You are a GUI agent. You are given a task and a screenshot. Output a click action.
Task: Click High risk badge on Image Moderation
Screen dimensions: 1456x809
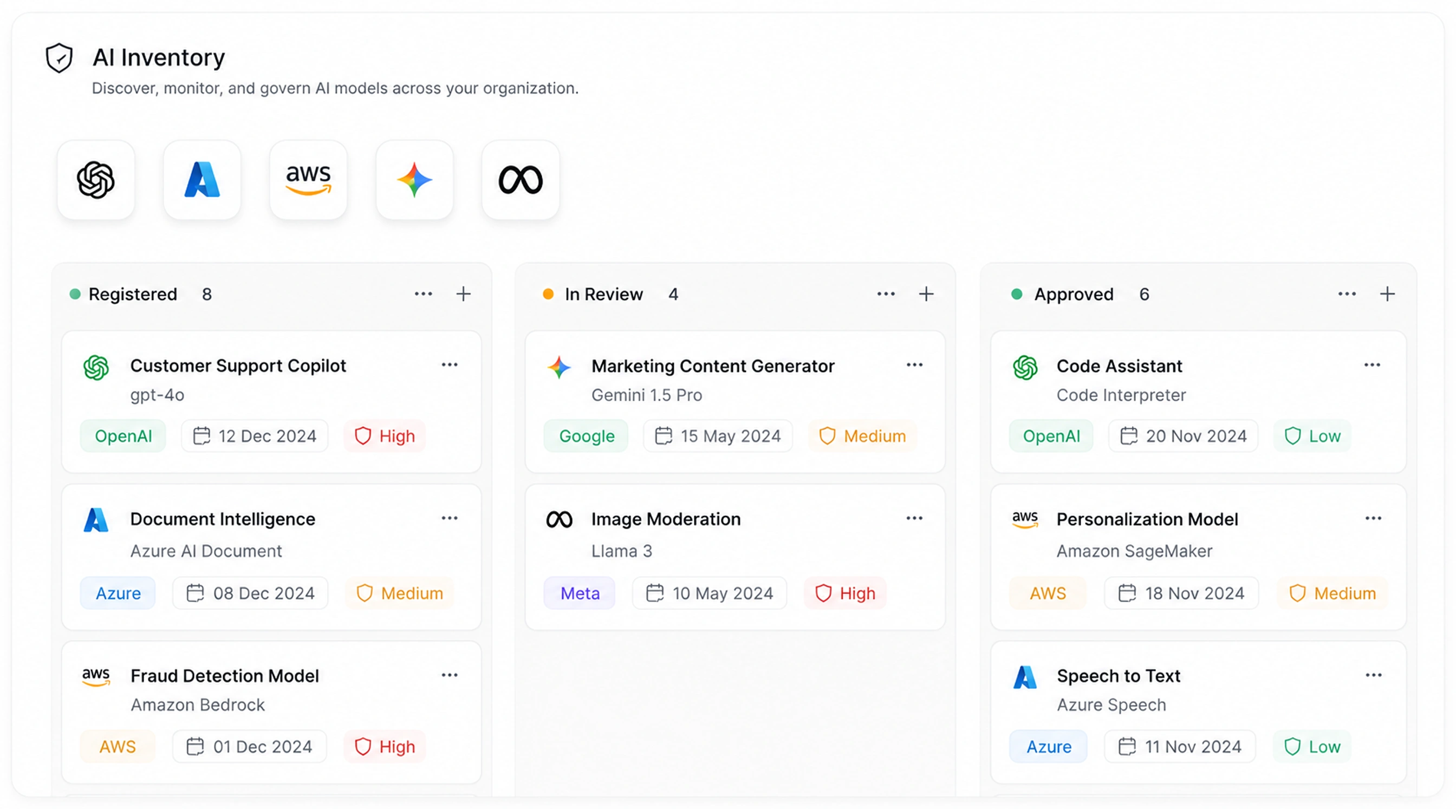tap(846, 593)
